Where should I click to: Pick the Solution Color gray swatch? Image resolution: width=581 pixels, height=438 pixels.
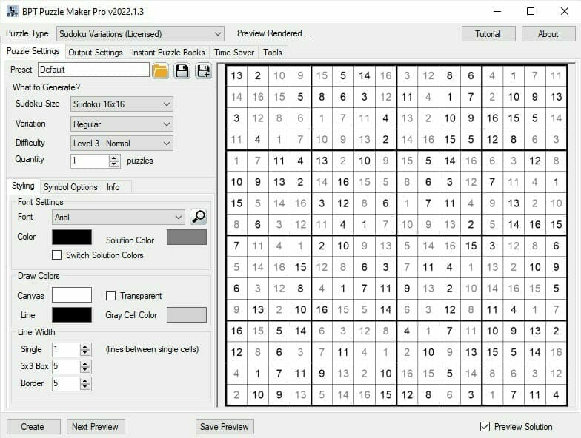click(x=187, y=237)
